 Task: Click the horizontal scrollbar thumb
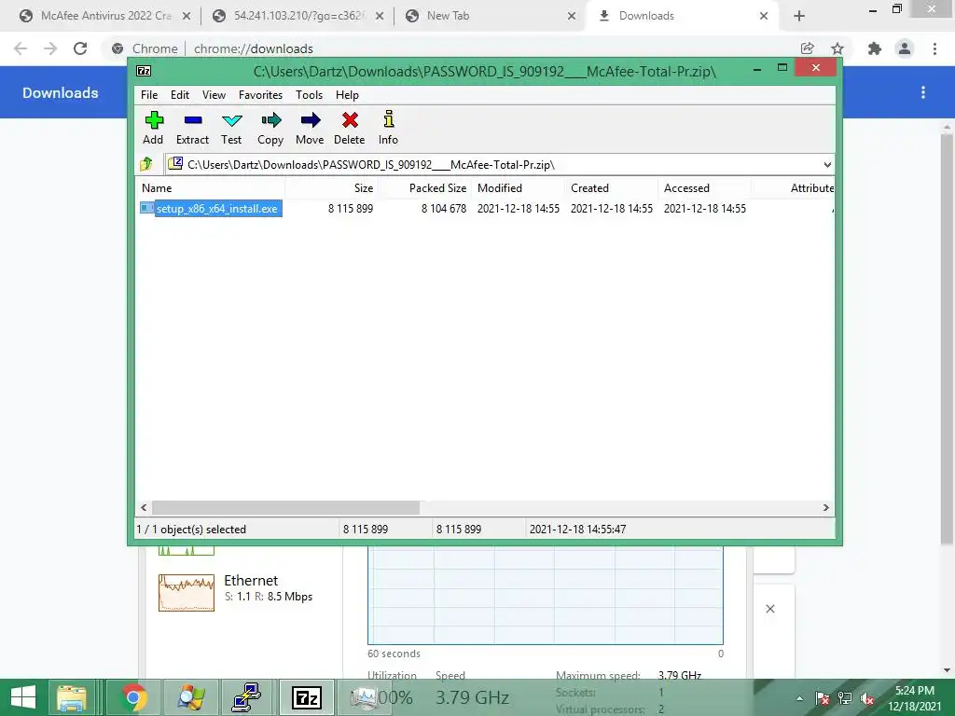pos(285,507)
